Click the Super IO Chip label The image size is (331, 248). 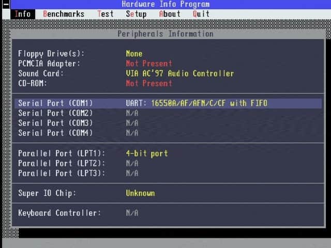coord(47,193)
